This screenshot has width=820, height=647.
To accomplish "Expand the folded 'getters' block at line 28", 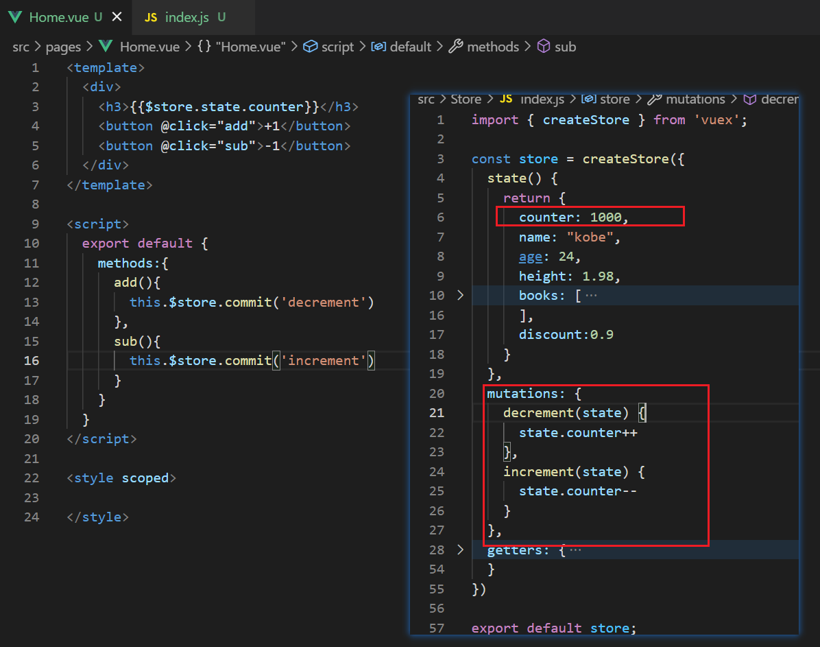I will (460, 550).
